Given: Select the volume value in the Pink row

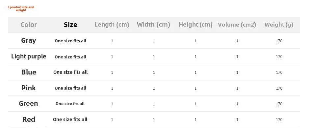Looking at the screenshot, I should click(237, 88).
